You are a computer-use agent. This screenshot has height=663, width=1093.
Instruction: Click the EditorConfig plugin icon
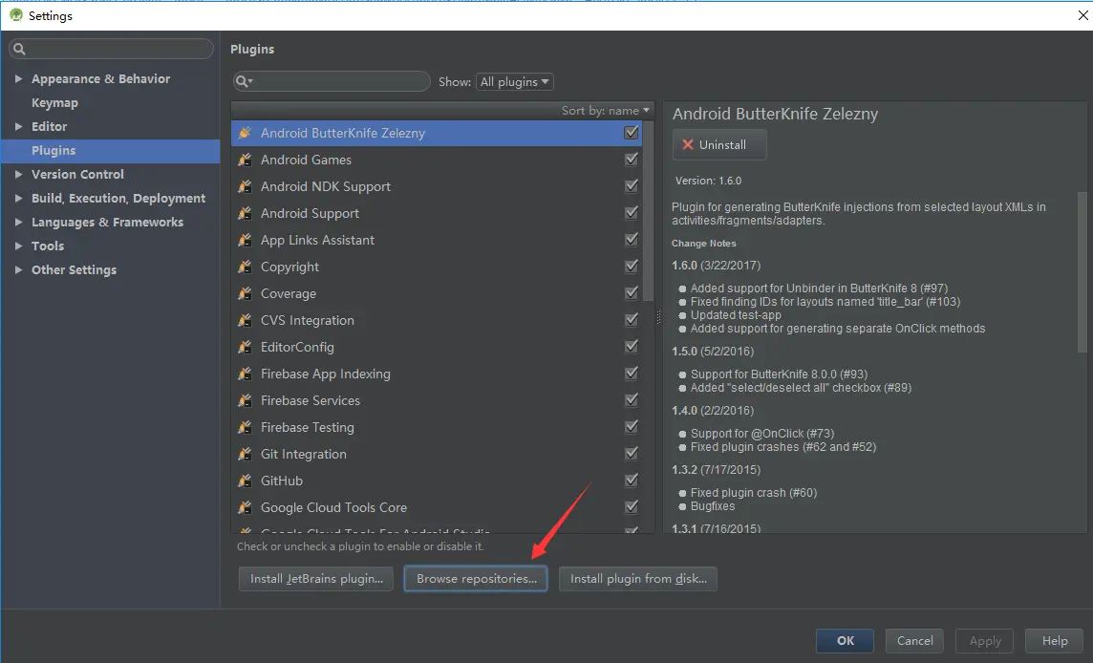click(245, 347)
